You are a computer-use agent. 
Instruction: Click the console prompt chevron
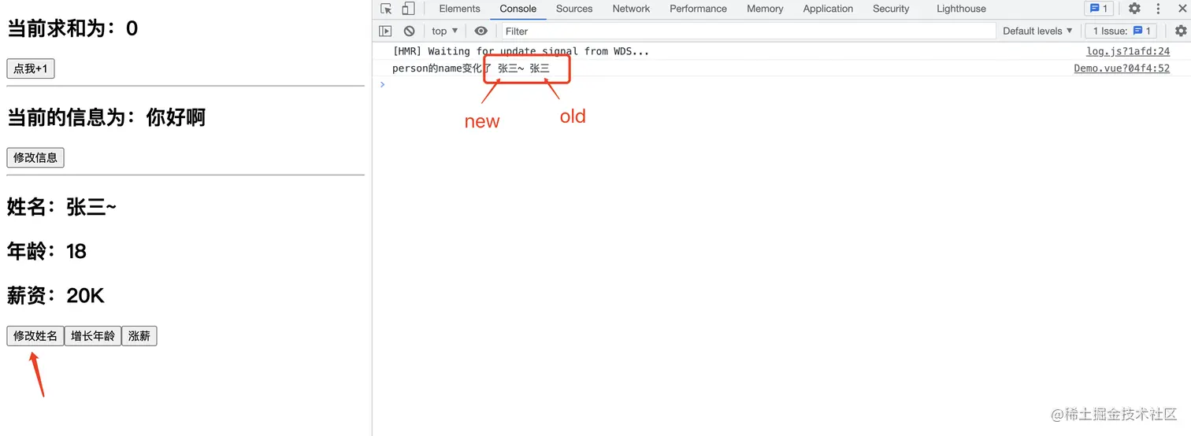coord(383,84)
